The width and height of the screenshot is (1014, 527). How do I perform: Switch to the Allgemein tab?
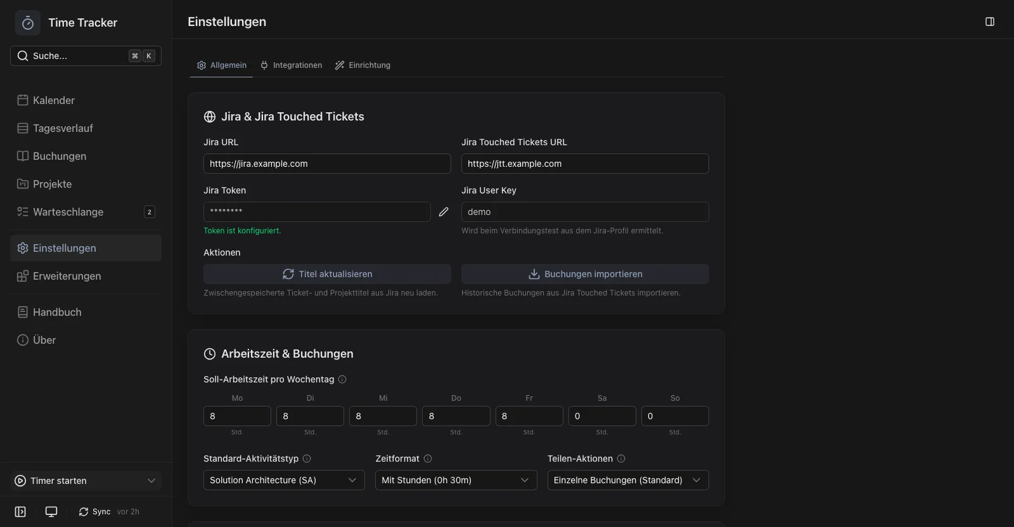(221, 65)
